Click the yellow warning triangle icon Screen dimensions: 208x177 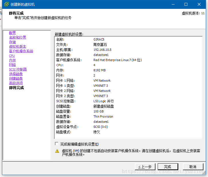pyautogui.click(x=57, y=151)
